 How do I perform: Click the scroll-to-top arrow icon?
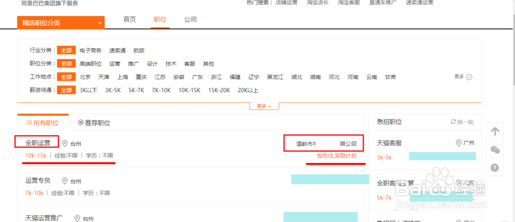[494, 132]
